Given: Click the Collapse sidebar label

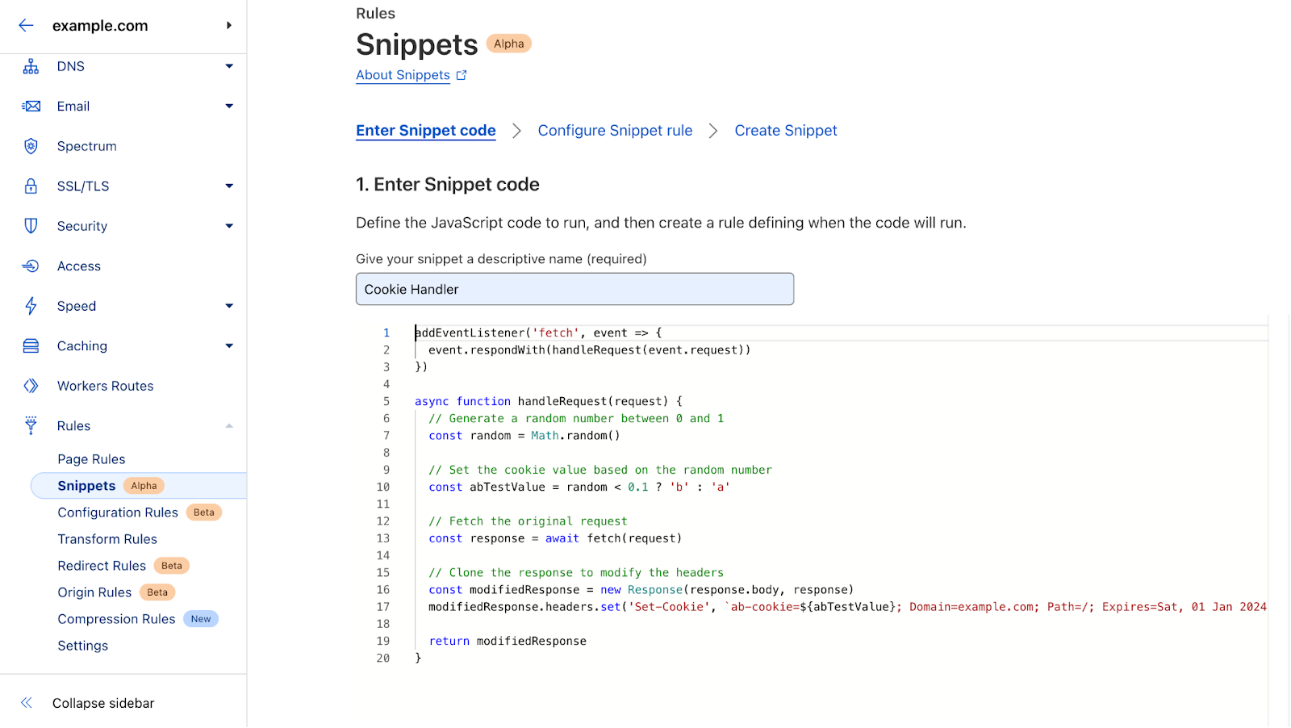Looking at the screenshot, I should point(103,703).
